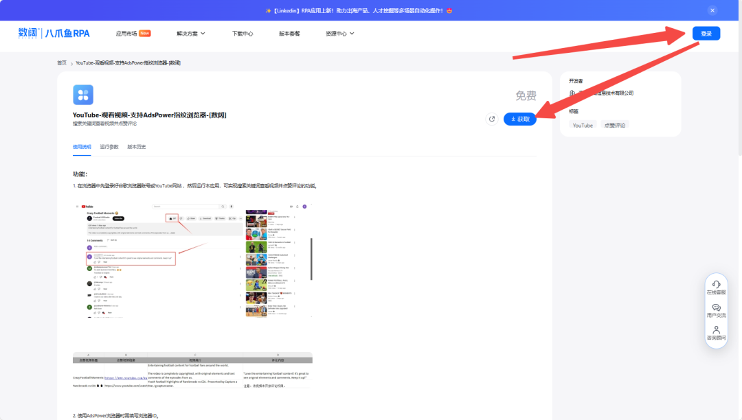Click the 功能： heading text
Viewport: 742px width, 420px height.
tap(80, 174)
